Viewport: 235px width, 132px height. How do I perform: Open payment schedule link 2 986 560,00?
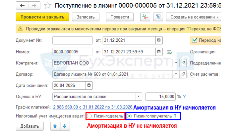pos(92,107)
